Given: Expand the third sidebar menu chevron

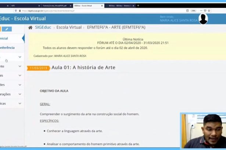Looking at the screenshot, I should [x=20, y=76].
